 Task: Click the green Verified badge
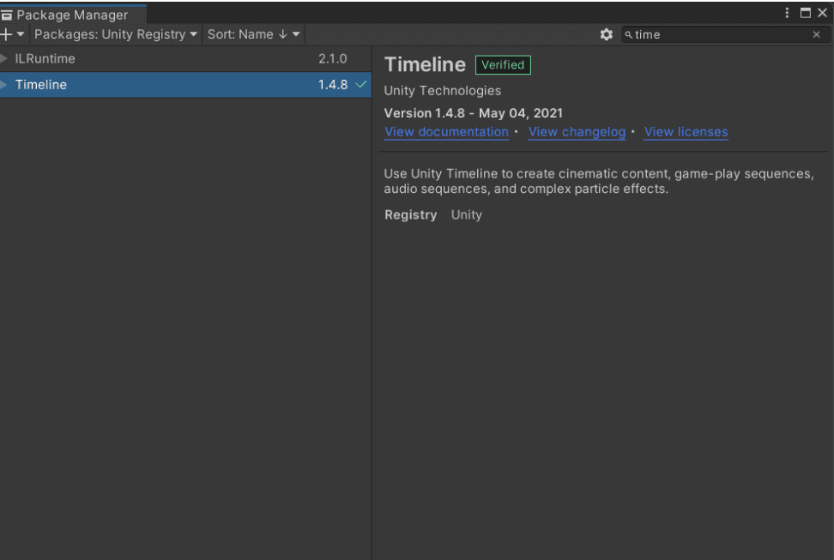coord(503,65)
